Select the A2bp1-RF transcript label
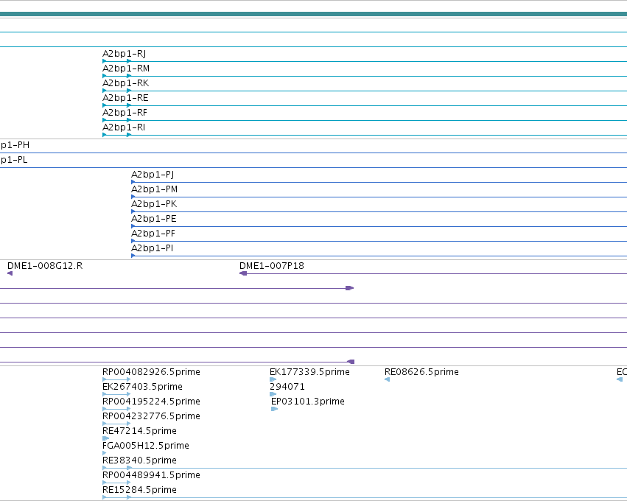Image resolution: width=627 pixels, height=501 pixels. click(x=125, y=113)
